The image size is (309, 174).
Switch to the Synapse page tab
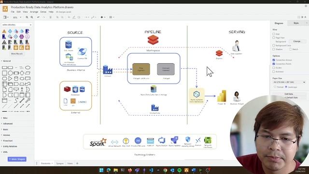(x=60, y=163)
